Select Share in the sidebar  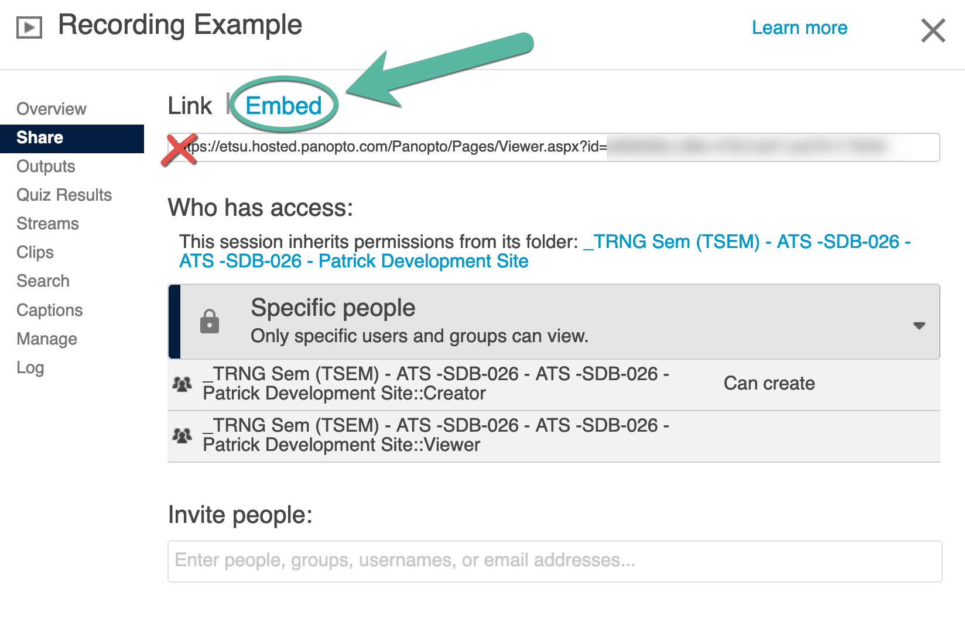pos(40,138)
